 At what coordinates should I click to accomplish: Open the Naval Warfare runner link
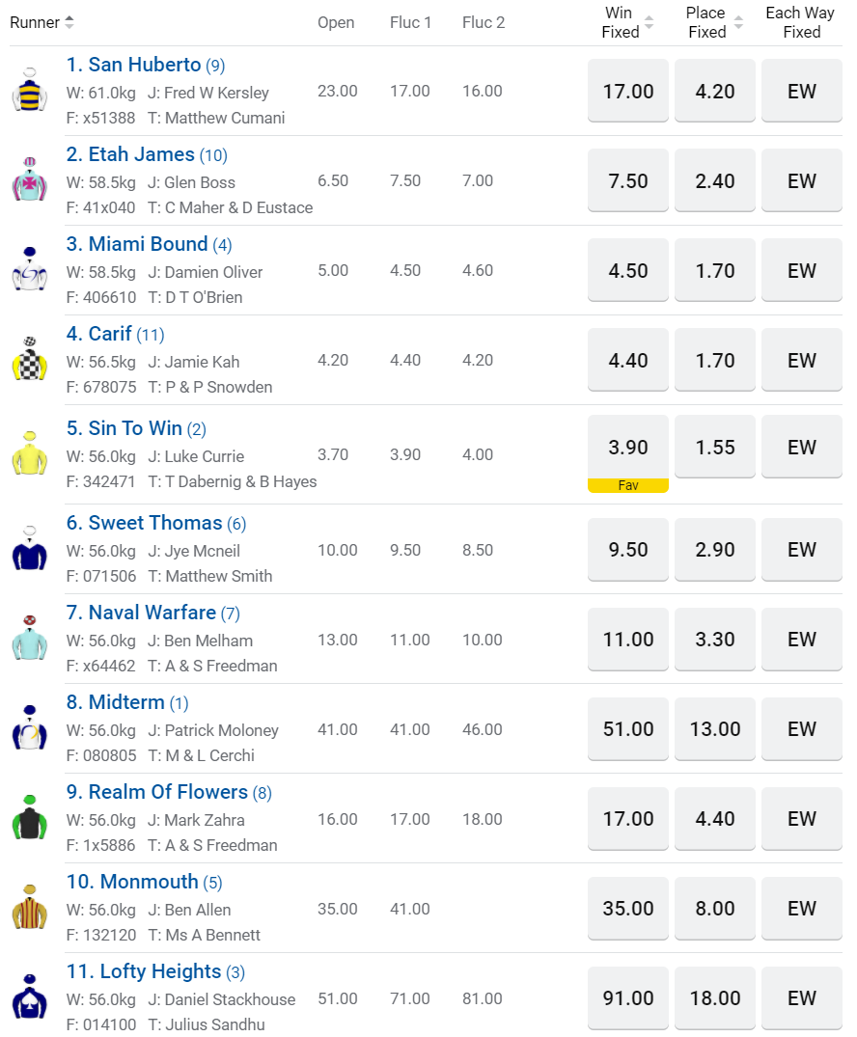click(x=152, y=613)
